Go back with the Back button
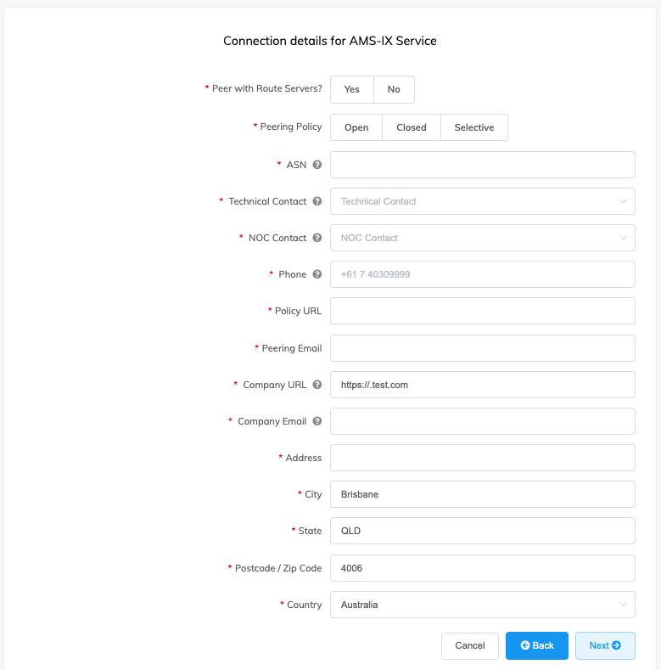Viewport: 661px width, 670px height. click(537, 645)
